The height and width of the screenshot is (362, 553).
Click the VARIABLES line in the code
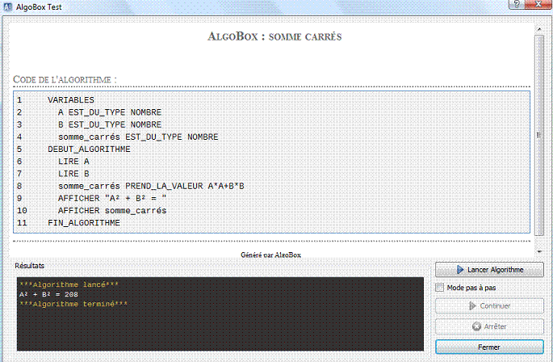(71, 100)
